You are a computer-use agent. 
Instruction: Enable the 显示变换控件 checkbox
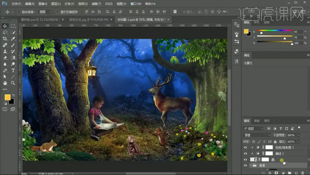57,12
